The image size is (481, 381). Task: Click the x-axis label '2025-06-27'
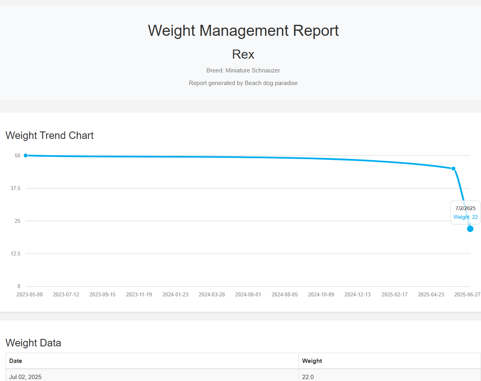467,294
